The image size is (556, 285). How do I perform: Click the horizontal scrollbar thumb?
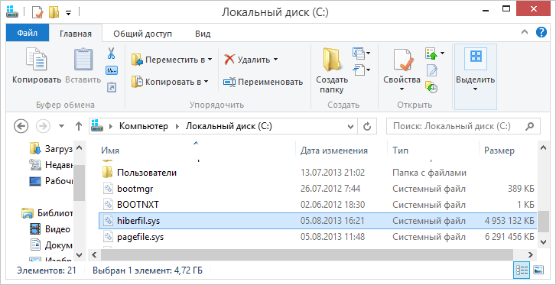[x=307, y=254]
